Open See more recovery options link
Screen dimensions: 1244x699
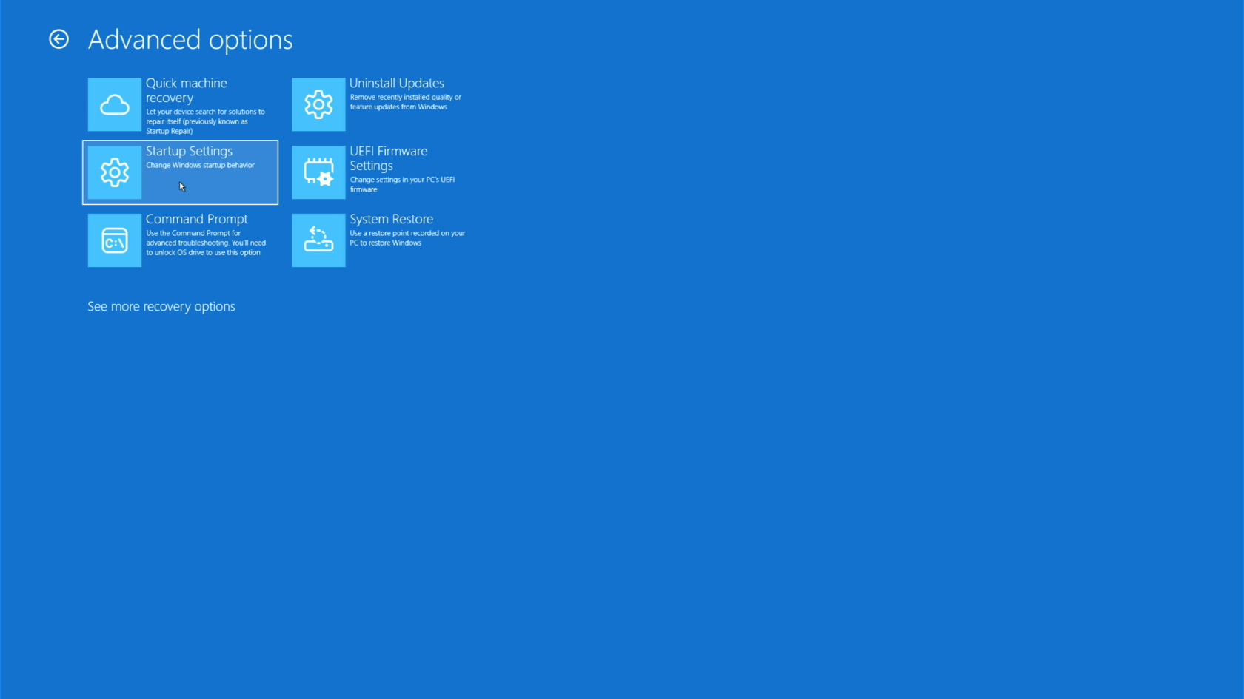[161, 306]
